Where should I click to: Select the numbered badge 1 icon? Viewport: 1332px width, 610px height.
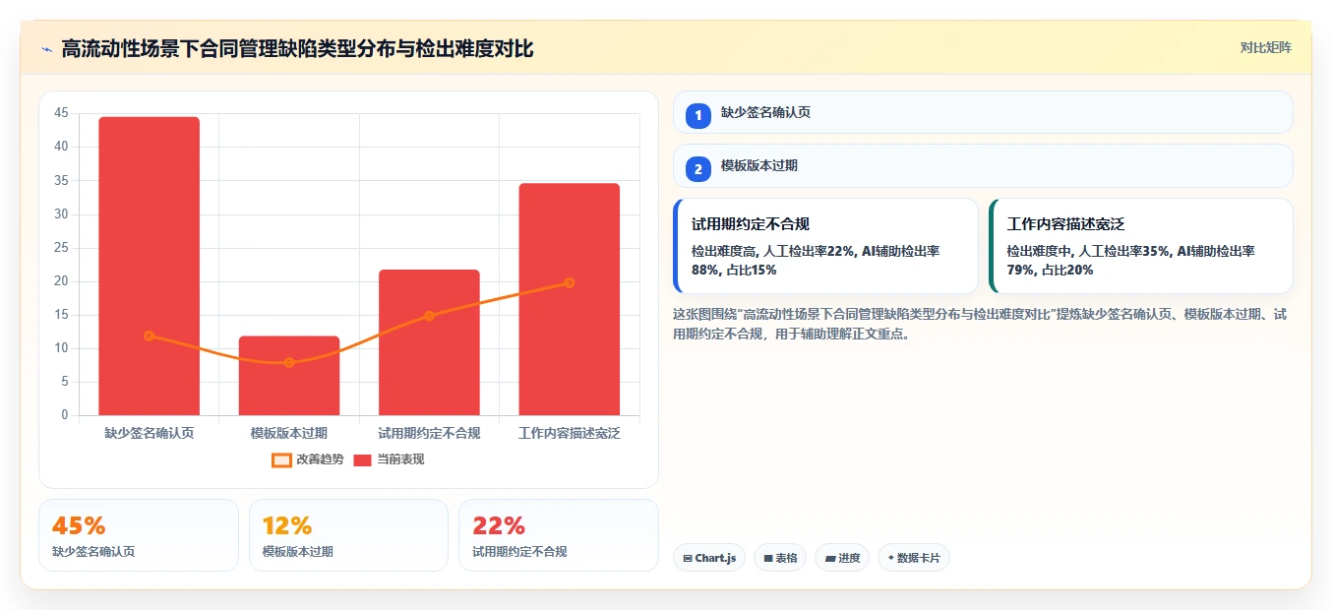698,116
